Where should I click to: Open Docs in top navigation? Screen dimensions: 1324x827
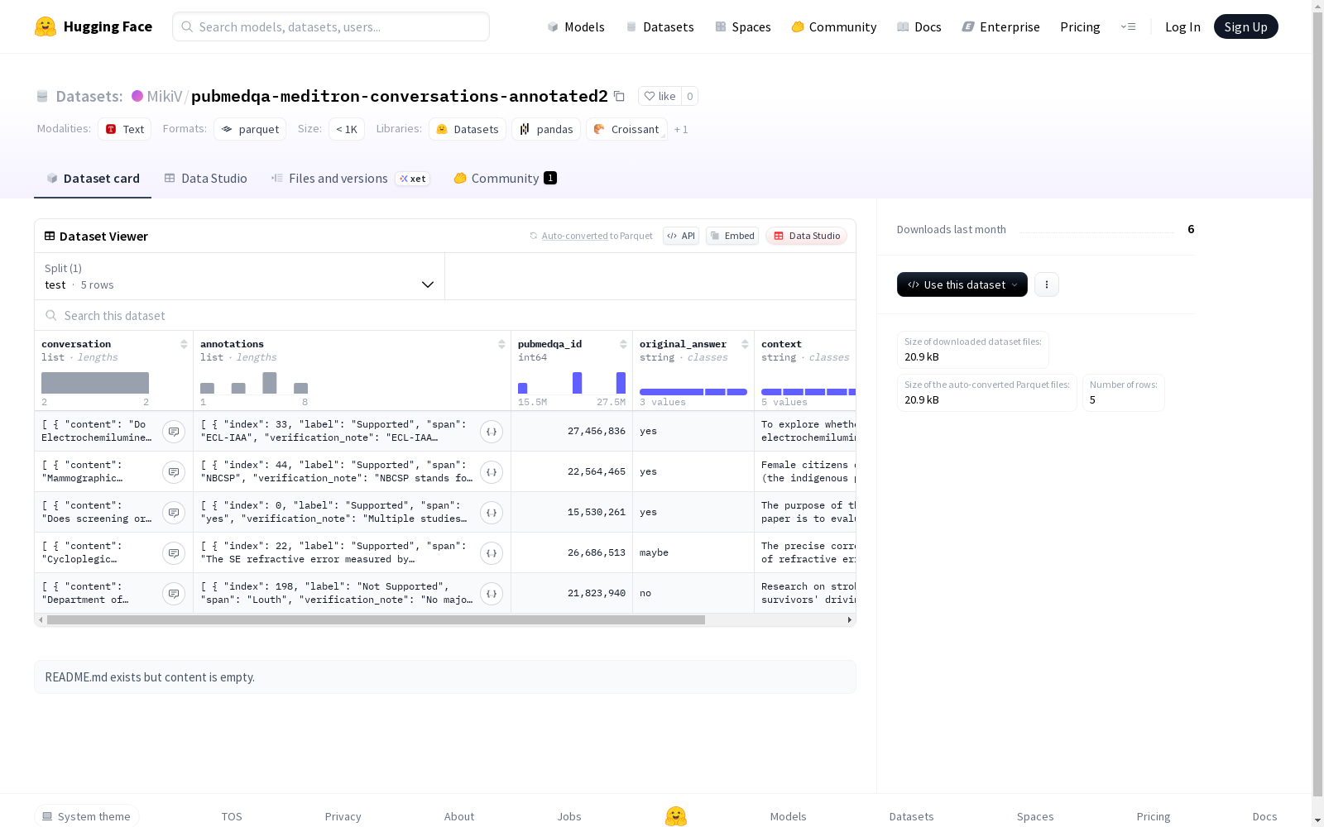click(x=919, y=26)
